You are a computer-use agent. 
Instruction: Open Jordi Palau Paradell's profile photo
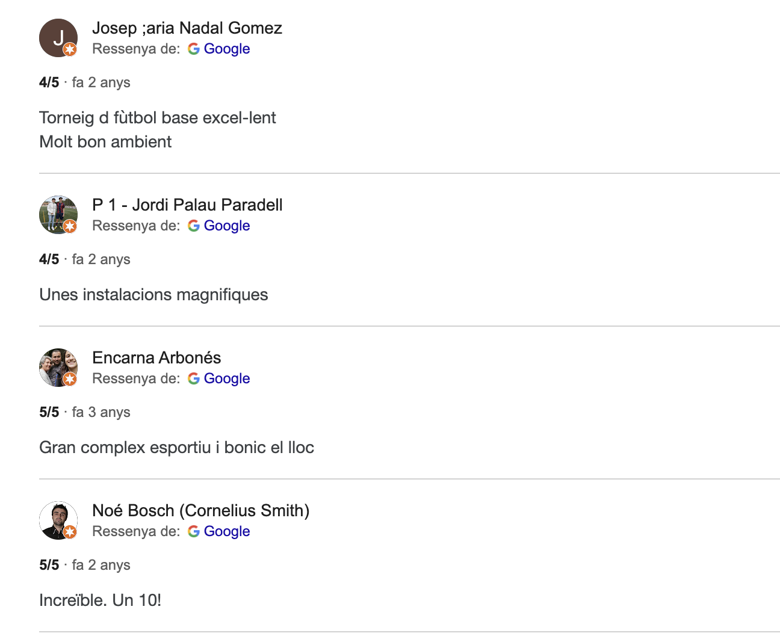pyautogui.click(x=58, y=214)
